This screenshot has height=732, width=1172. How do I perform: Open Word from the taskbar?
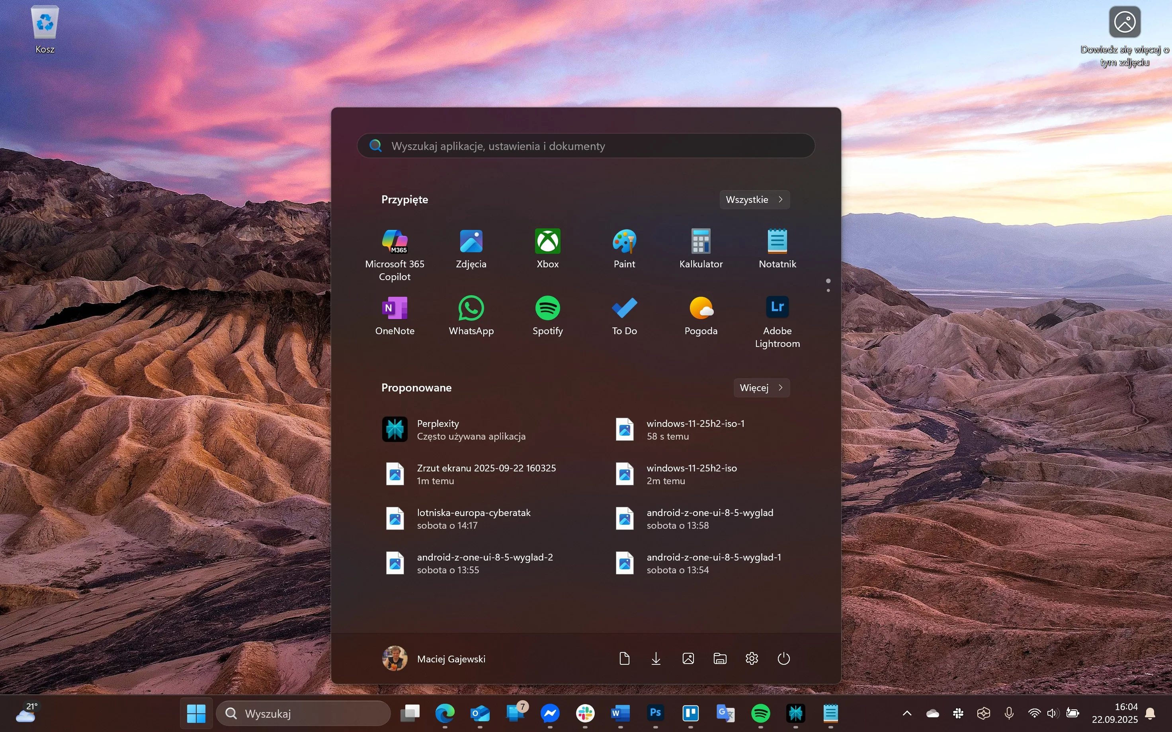pos(620,713)
